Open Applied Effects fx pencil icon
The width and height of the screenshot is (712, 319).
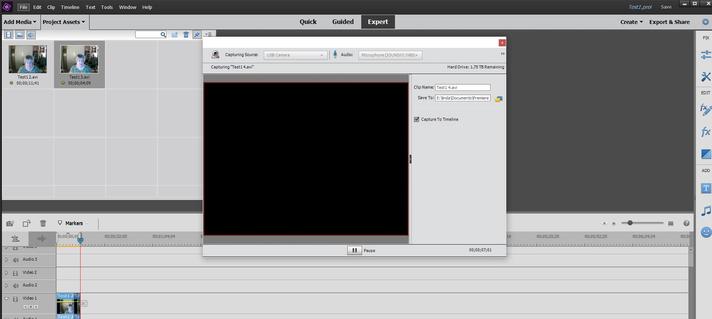(706, 110)
